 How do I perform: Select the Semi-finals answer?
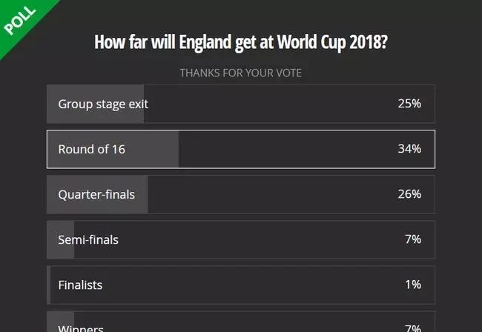pos(88,239)
